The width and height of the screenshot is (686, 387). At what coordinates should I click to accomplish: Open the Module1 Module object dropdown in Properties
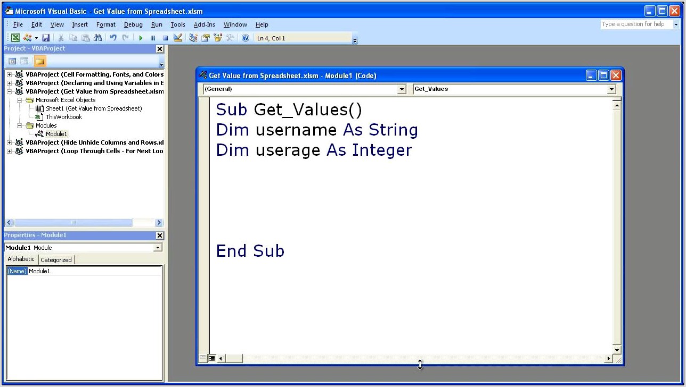(158, 248)
